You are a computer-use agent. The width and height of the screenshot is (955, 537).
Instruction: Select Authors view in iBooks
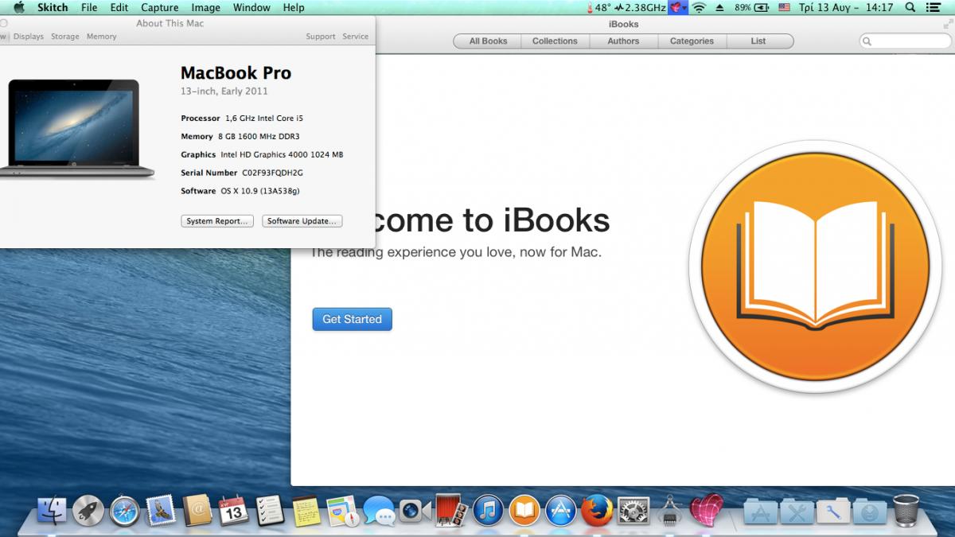(623, 41)
